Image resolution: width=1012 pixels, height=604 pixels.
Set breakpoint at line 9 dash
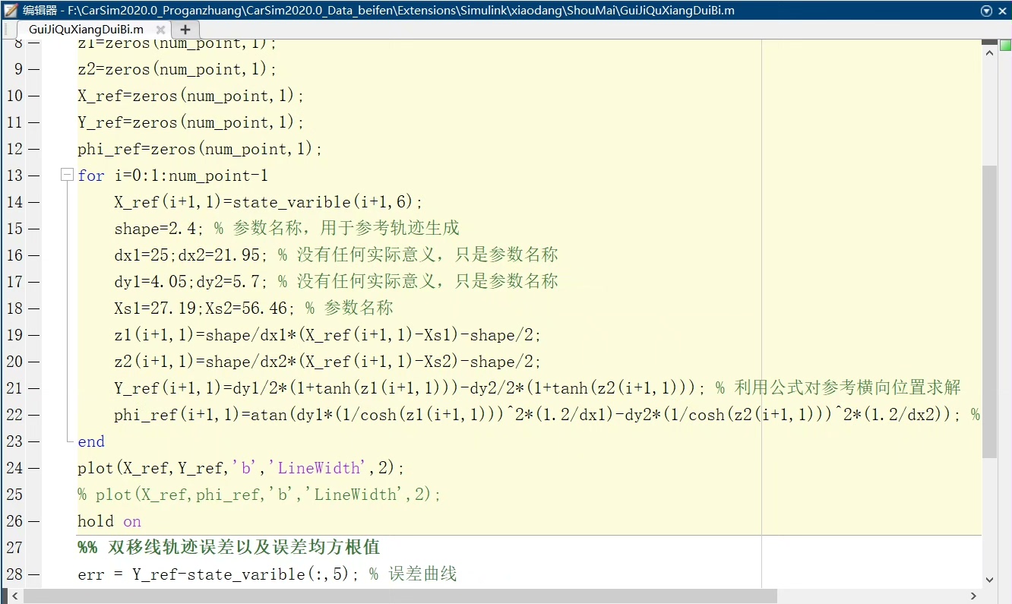34,69
